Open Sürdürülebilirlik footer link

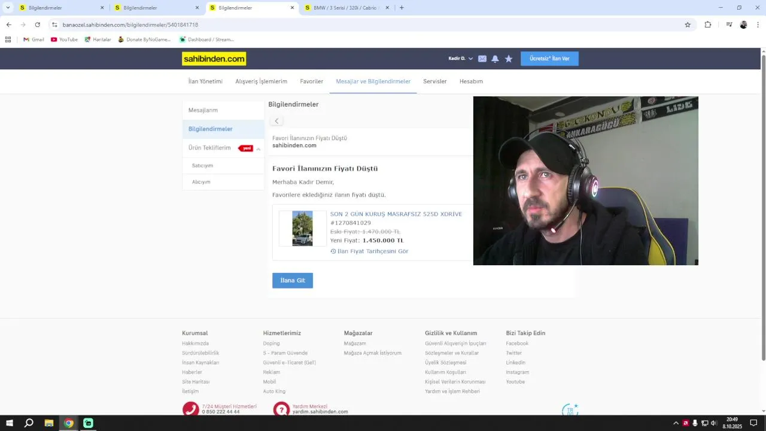[x=200, y=353]
